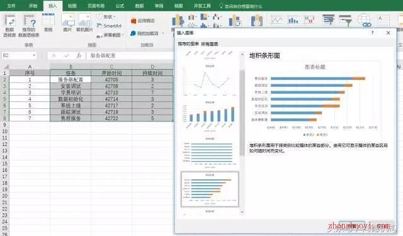Click the 3D Map globe icon

[364, 21]
